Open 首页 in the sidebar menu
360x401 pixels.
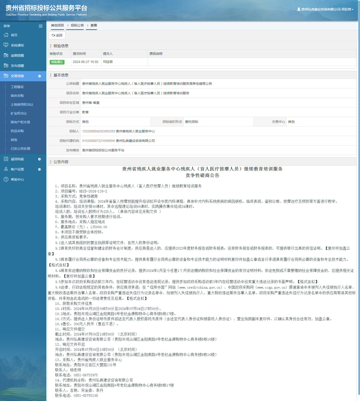(14, 35)
